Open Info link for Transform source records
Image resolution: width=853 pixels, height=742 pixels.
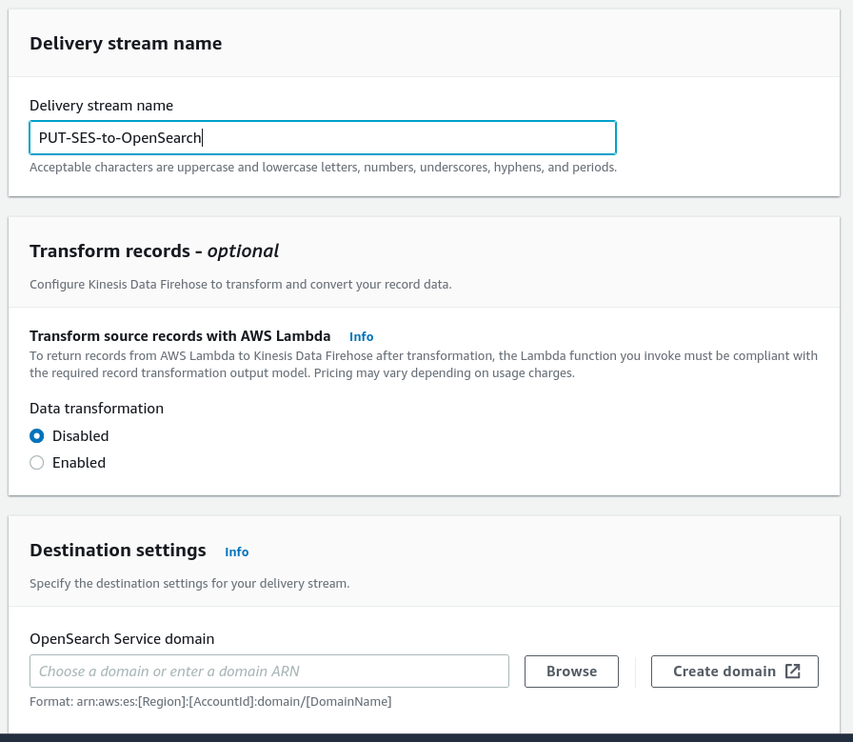pos(361,336)
